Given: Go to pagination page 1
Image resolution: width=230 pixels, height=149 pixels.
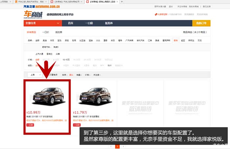Looking at the screenshot, I should (117, 146).
